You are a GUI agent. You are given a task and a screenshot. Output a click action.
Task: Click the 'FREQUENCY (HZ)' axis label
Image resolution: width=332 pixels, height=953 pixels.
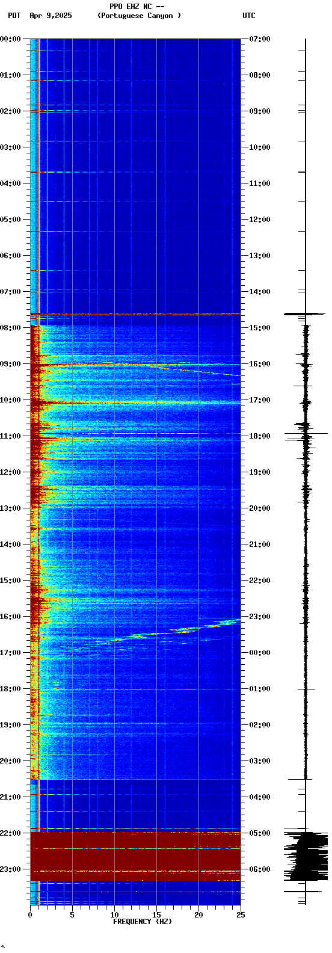143,922
